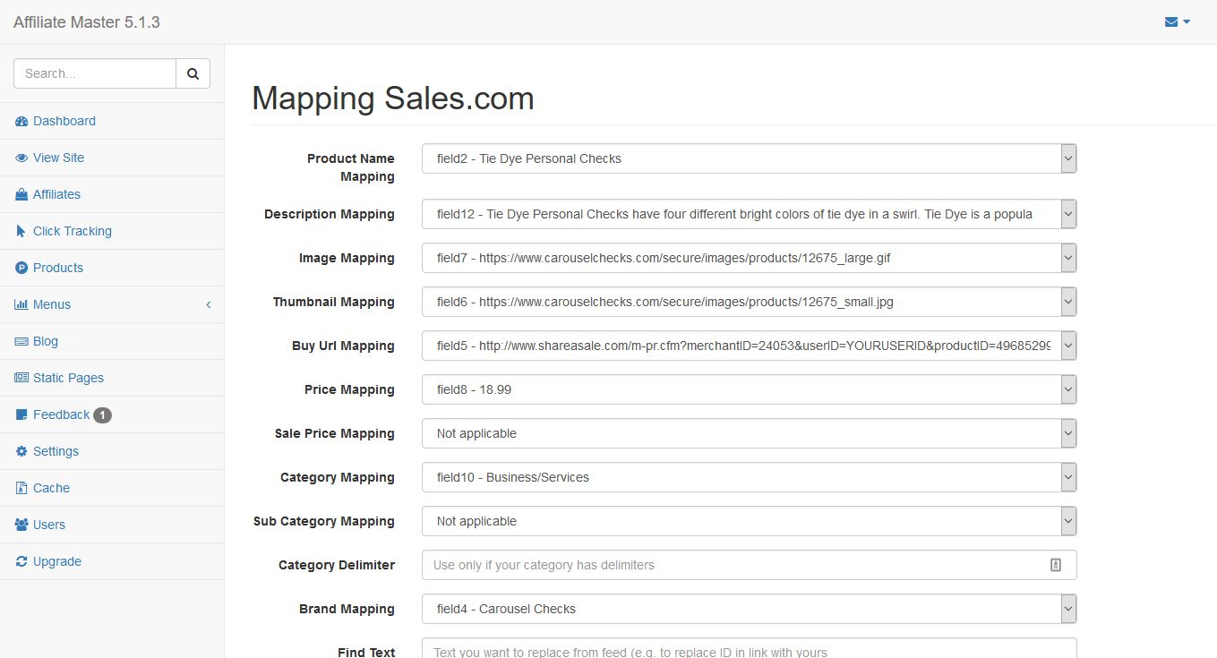Open the Price Mapping dropdown
1217x658 pixels.
tap(750, 389)
